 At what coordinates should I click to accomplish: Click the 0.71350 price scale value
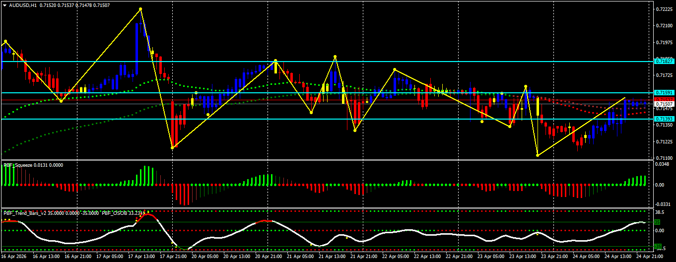coord(664,125)
